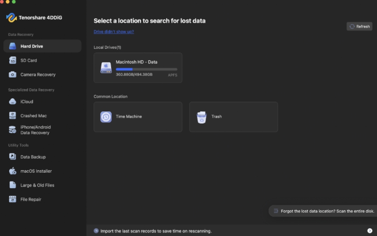This screenshot has width=377, height=236.
Task: Click the Tenorshare 4DDiG logo icon
Action: 11,17
